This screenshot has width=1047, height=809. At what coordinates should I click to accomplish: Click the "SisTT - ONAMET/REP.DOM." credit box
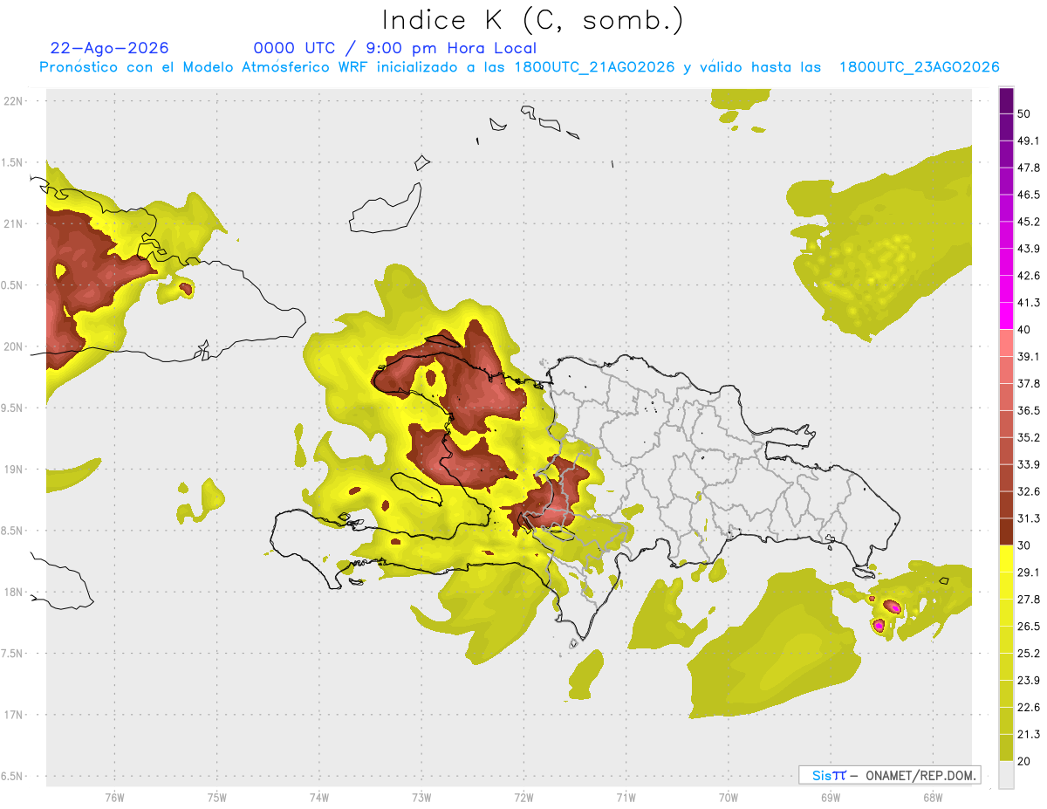point(889,775)
